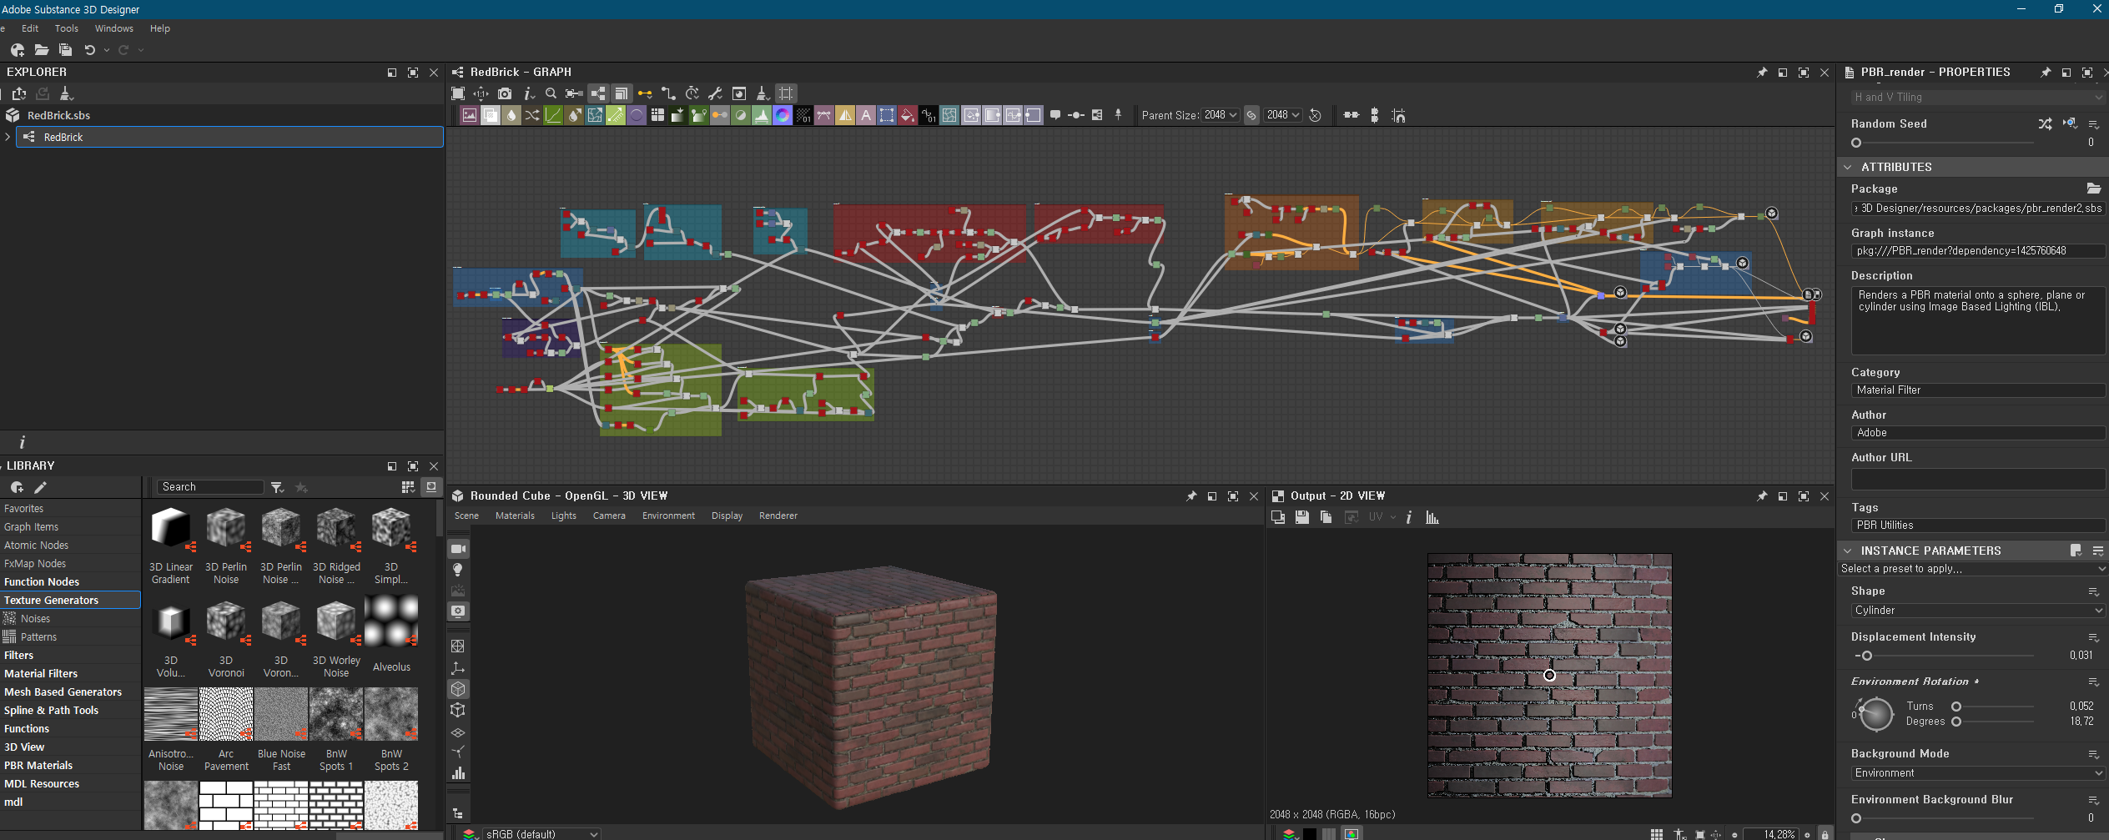The width and height of the screenshot is (2109, 840).
Task: Open the Tools menu
Action: pyautogui.click(x=67, y=28)
